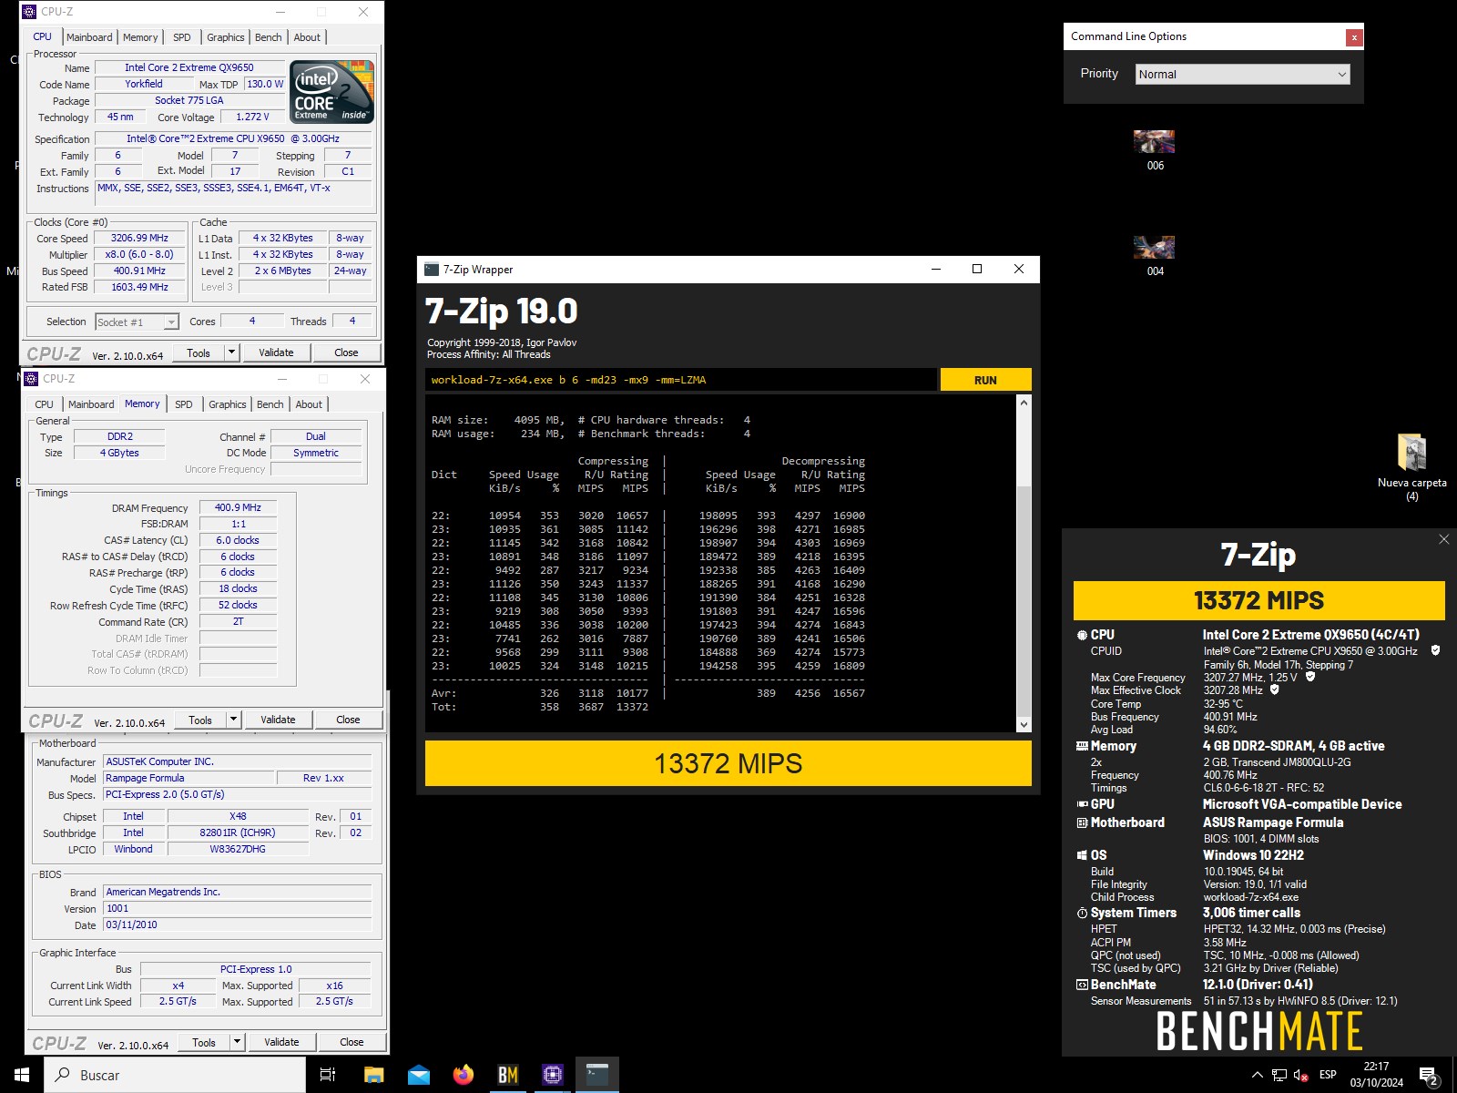The image size is (1457, 1093).
Task: Click the 7-Zip command line input field
Action: pyautogui.click(x=681, y=380)
